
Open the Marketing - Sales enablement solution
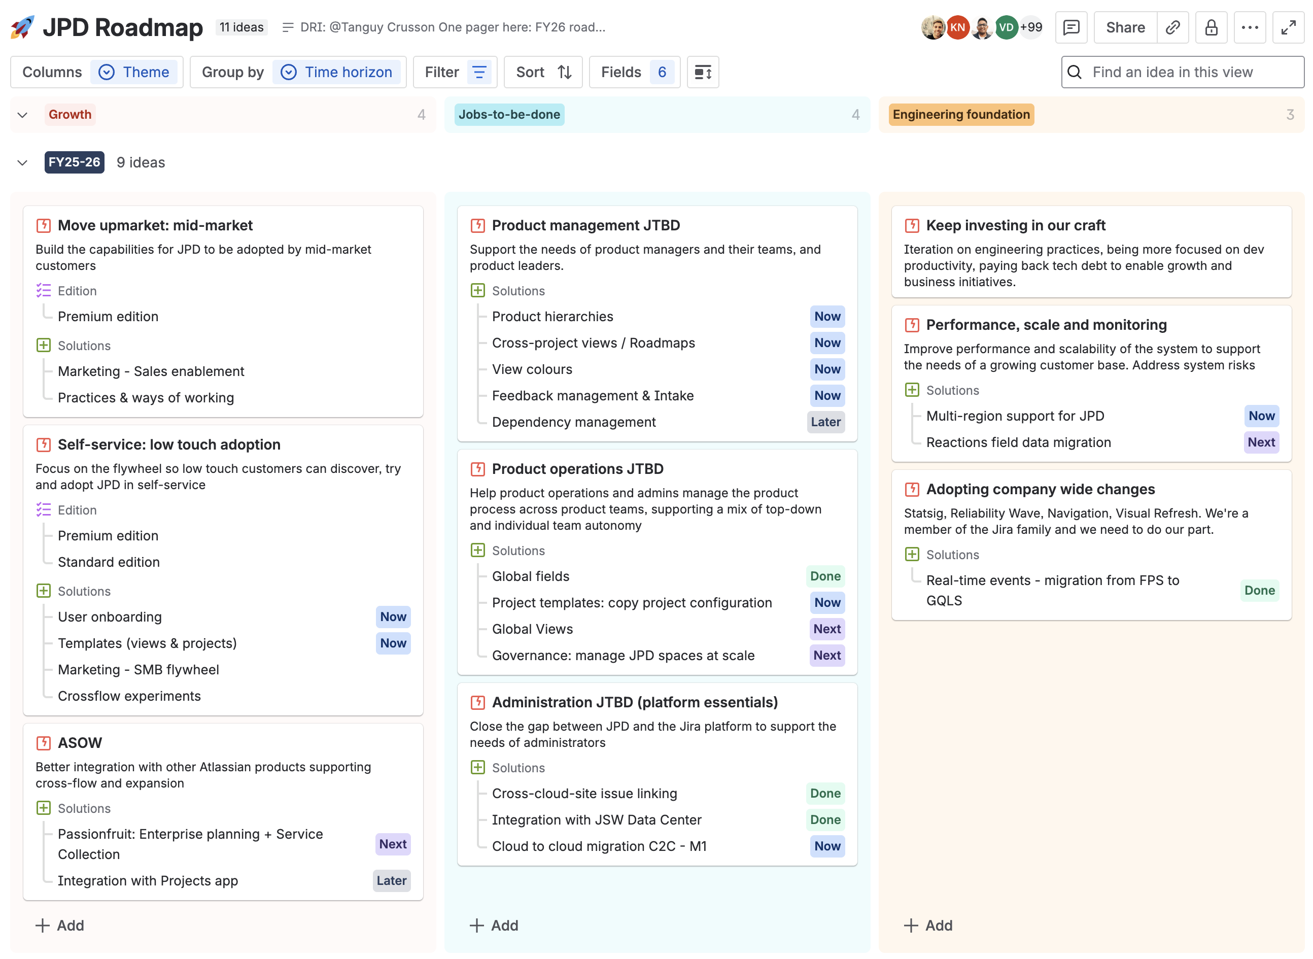pyautogui.click(x=151, y=371)
